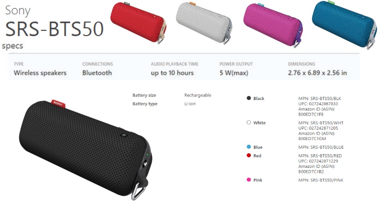Screen dimensions: 380x206
Task: Click the Bluetooth connections value
Action: pos(97,73)
